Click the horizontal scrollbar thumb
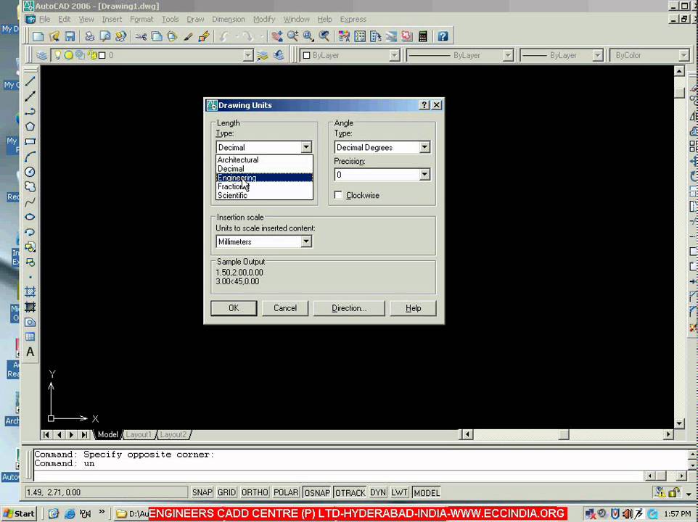 tap(564, 434)
